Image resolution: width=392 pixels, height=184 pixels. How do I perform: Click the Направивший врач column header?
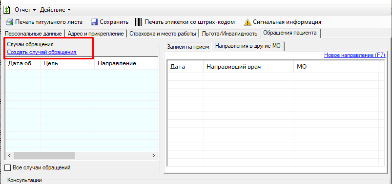[x=248, y=67]
